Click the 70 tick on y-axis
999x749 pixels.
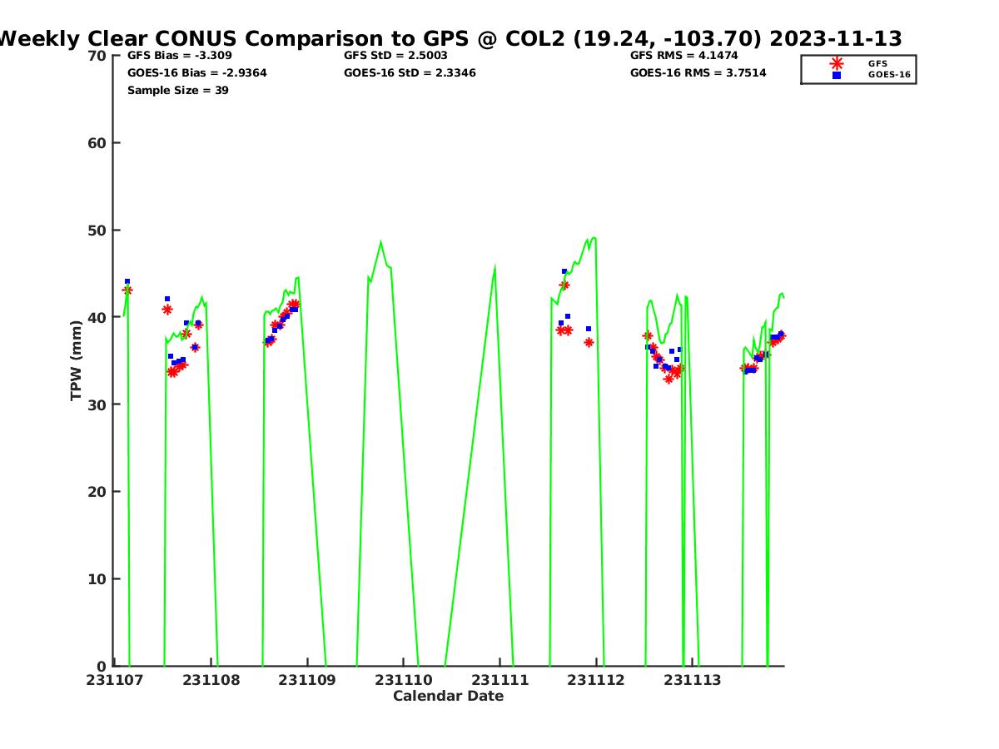(x=97, y=56)
